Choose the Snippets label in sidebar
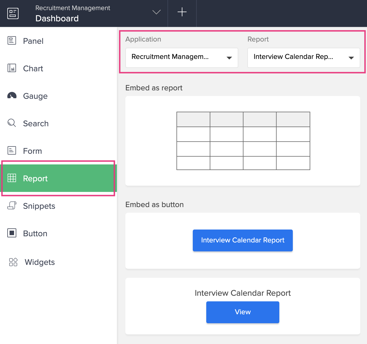Image resolution: width=367 pixels, height=344 pixels. point(39,206)
